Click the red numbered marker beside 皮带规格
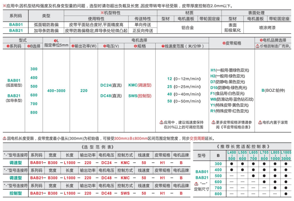 point(224,43)
